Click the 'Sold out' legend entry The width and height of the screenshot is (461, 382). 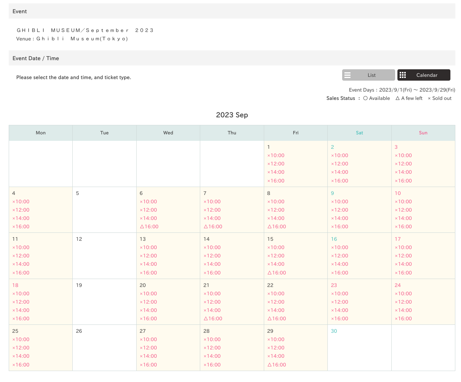point(440,98)
